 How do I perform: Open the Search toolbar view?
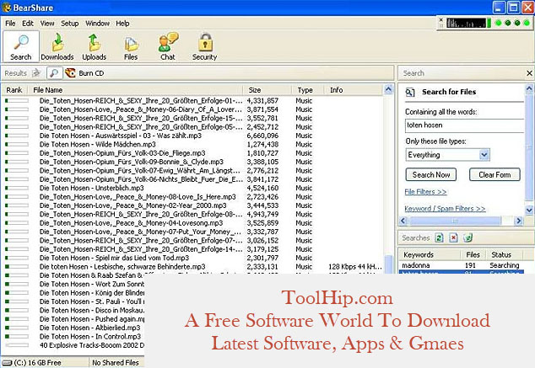(21, 46)
